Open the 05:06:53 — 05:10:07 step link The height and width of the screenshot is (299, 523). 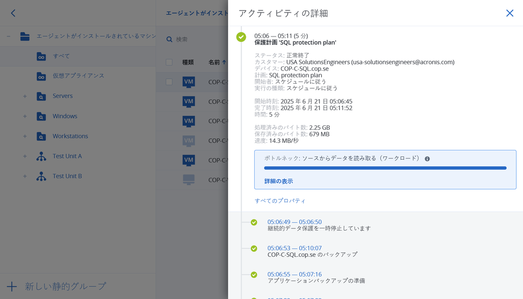294,248
